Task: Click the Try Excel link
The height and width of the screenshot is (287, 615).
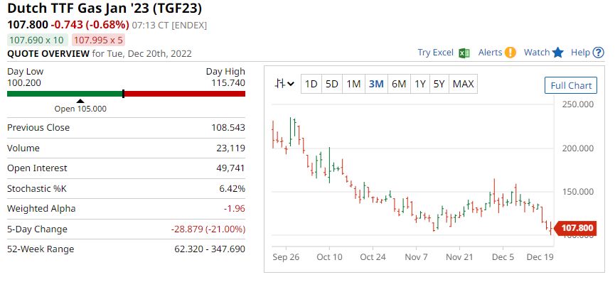Action: click(x=435, y=53)
